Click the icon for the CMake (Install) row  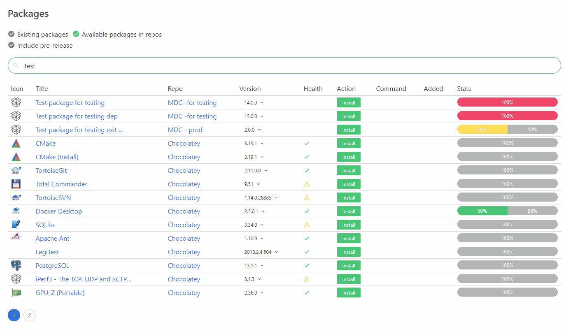click(16, 157)
